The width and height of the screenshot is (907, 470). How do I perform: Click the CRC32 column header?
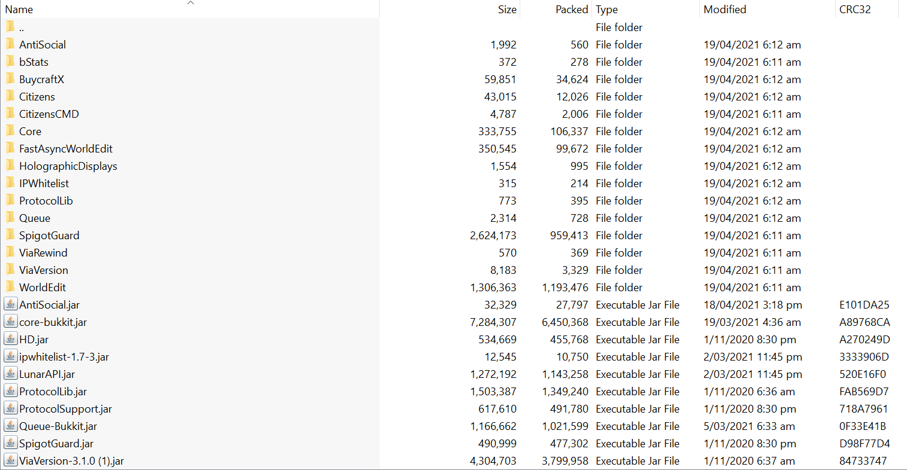pos(854,10)
